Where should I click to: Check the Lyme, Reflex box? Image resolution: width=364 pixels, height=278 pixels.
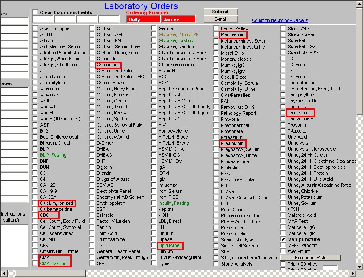tap(216, 28)
